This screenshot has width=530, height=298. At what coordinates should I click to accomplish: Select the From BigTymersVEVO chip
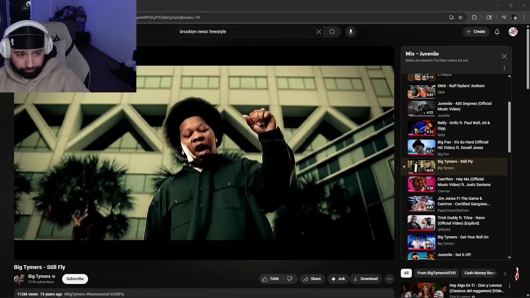pyautogui.click(x=436, y=273)
